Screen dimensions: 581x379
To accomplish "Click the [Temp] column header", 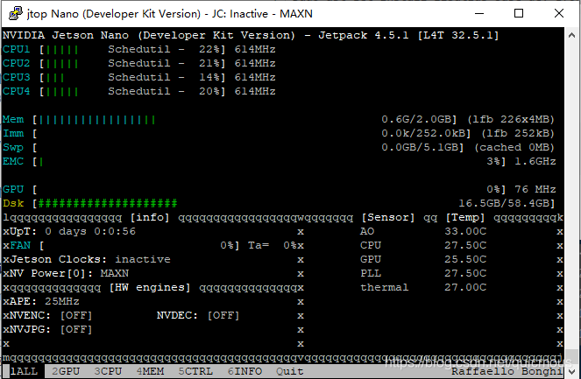I will point(465,218).
